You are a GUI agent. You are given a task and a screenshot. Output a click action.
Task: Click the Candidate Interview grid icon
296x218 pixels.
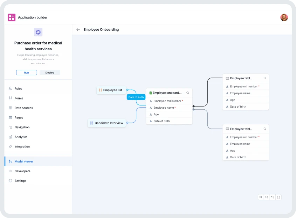(91, 123)
